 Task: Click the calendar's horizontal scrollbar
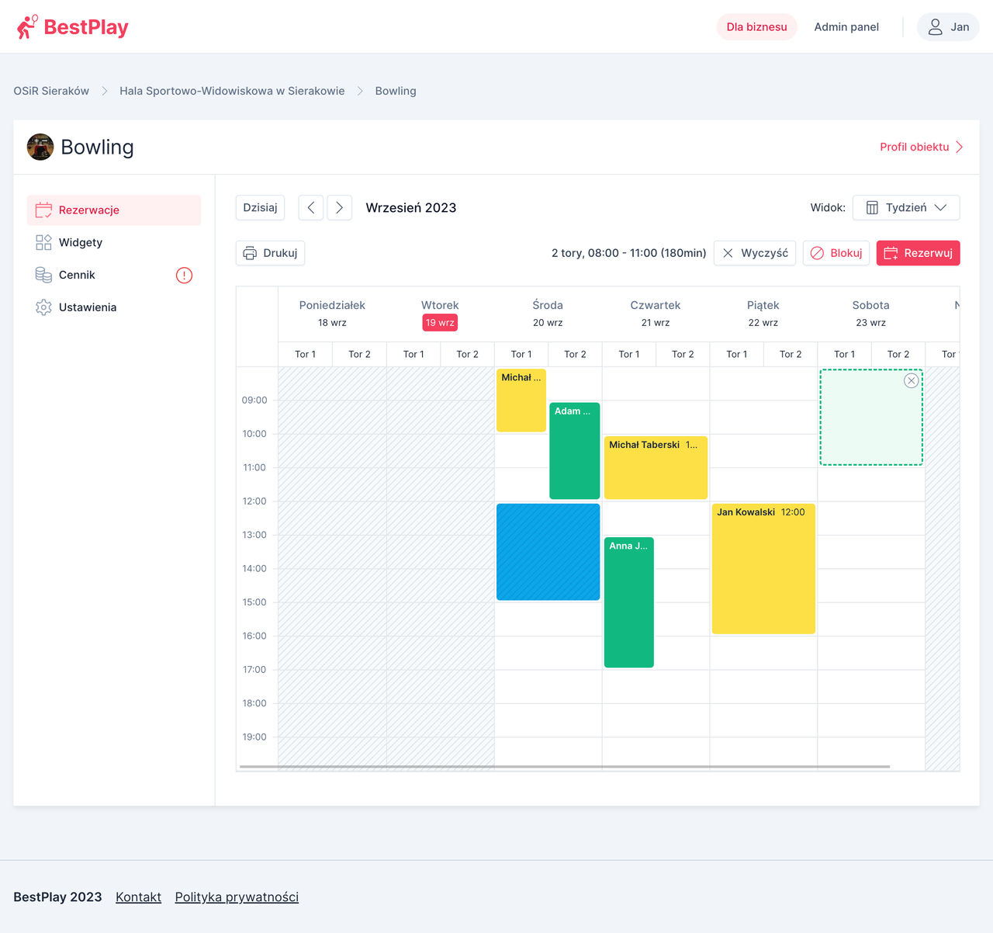pyautogui.click(x=564, y=767)
